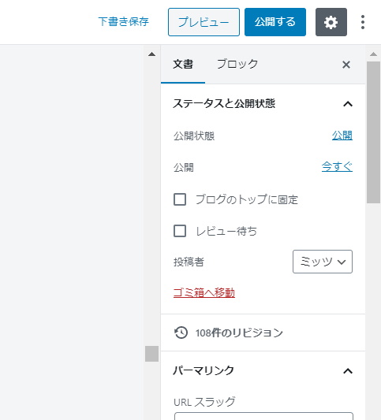Collapse the ステータスと公開状態 section

point(348,104)
